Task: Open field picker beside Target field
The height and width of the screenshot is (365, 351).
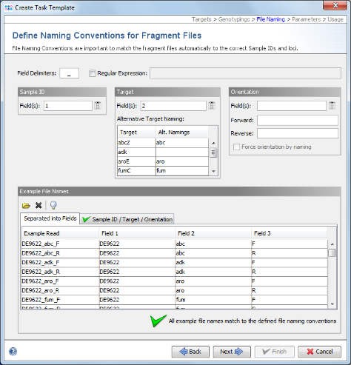Action: click(212, 106)
